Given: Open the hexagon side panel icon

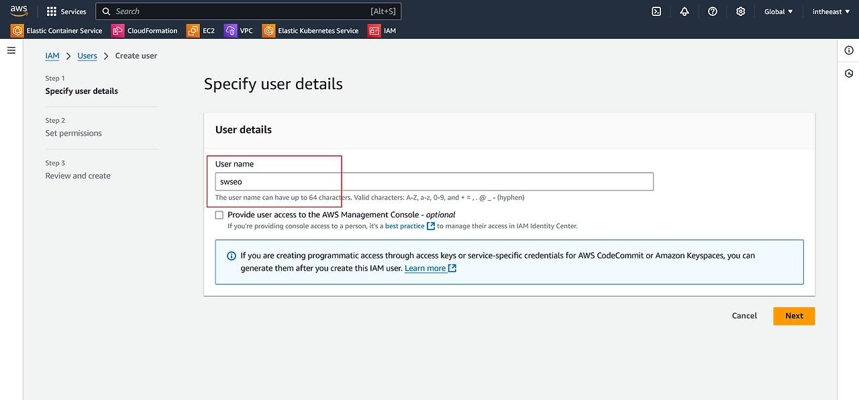Looking at the screenshot, I should [x=849, y=73].
